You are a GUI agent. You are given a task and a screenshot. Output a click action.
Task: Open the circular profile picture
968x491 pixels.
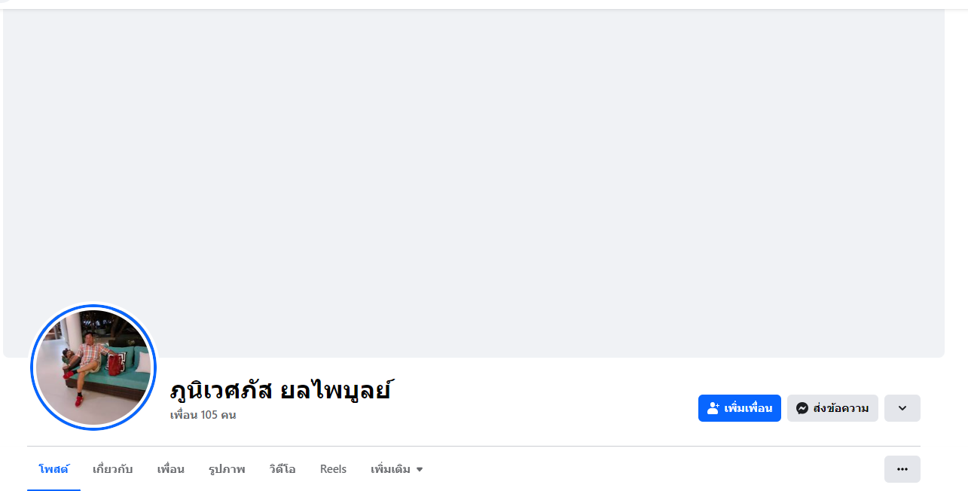tap(93, 367)
